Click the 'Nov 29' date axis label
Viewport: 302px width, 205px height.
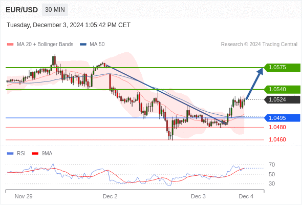[24, 196]
